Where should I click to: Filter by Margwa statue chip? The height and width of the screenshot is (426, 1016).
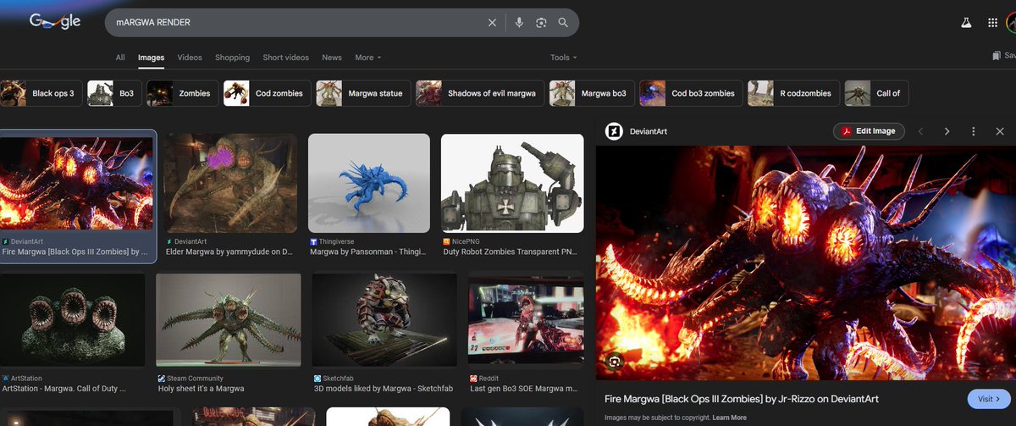coord(363,93)
